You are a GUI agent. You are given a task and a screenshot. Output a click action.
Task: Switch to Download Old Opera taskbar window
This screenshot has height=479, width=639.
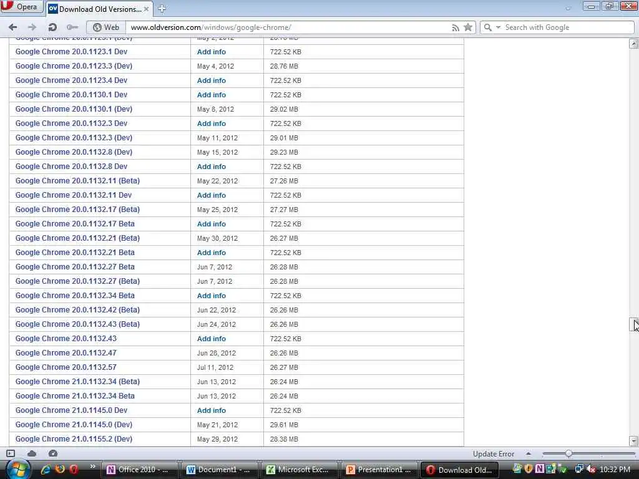[459, 470]
